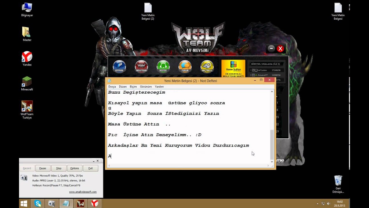The image size is (369, 208).
Task: Click the line 'Masa Üstüne Attın ..'
Action: click(x=139, y=124)
